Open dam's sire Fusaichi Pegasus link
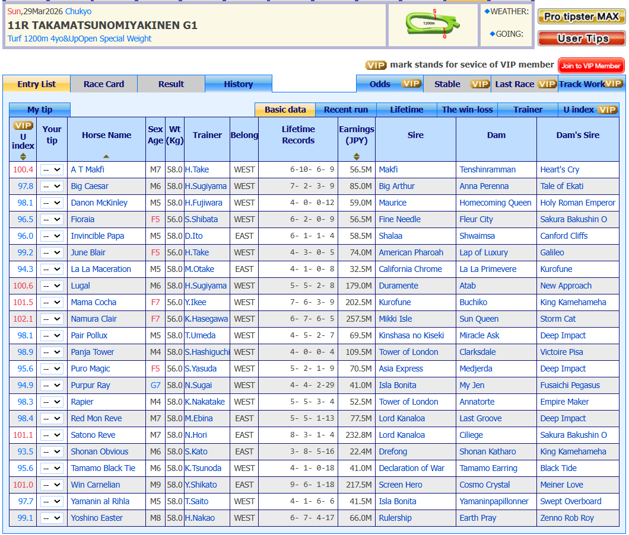Viewport: 629px width, 535px height. [570, 386]
